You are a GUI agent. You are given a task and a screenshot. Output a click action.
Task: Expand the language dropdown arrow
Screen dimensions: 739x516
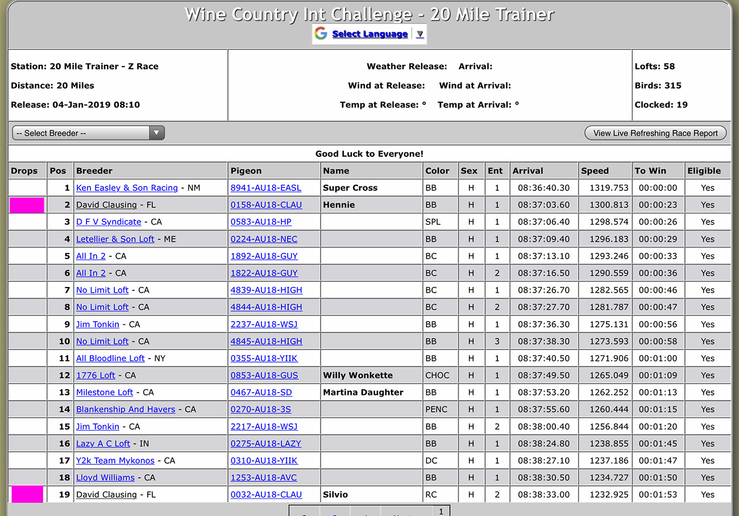pos(420,34)
